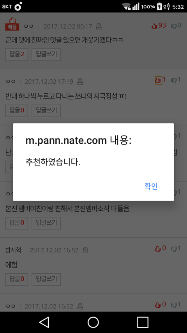Tap report icon next to 방시혁 16:52

point(85,250)
